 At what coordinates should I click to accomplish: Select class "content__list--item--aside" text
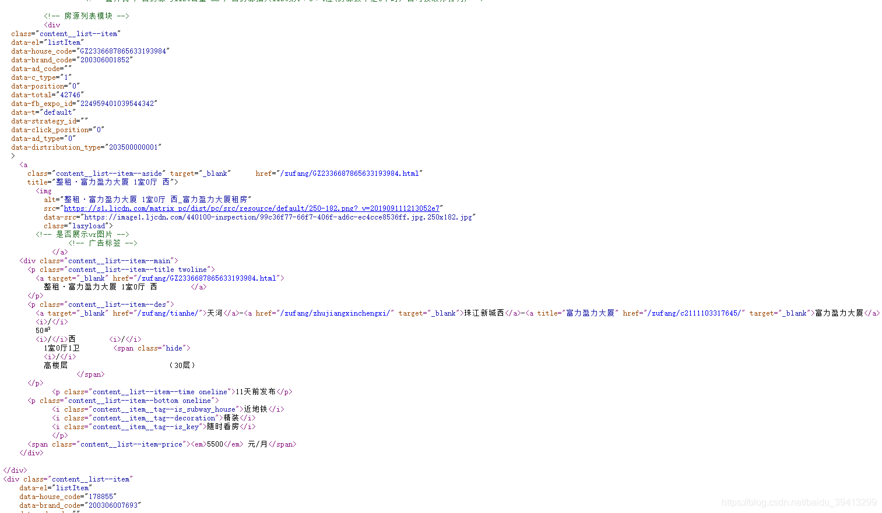pyautogui.click(x=108, y=174)
